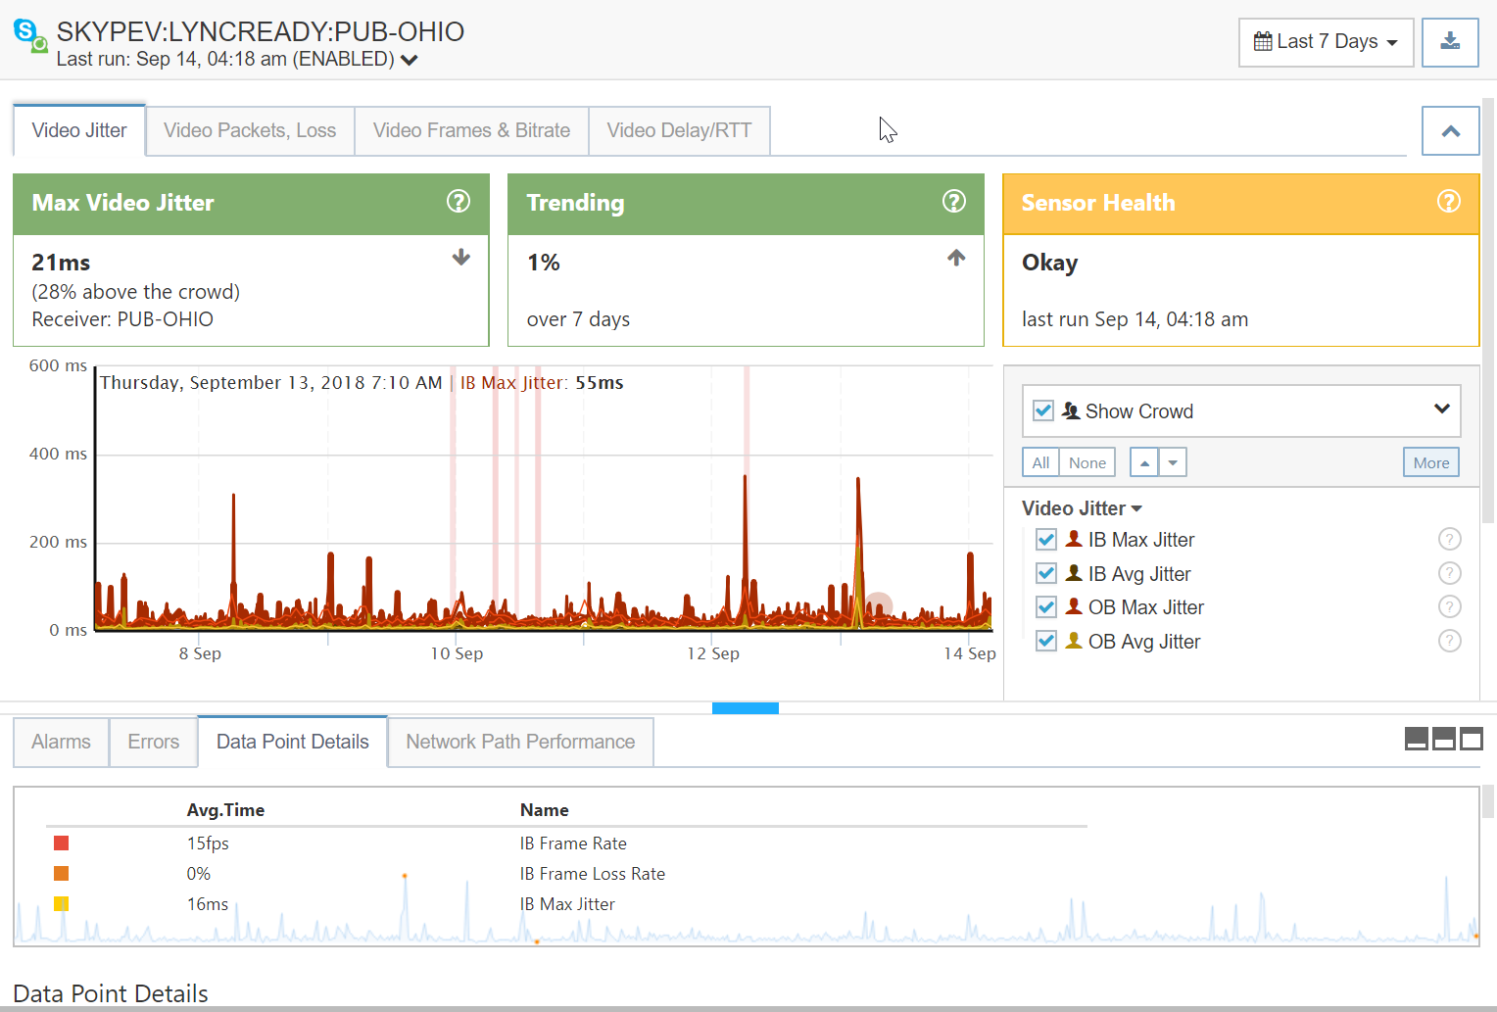The width and height of the screenshot is (1497, 1012).
Task: Uncheck the IB Avg Jitter series
Action: (x=1046, y=573)
